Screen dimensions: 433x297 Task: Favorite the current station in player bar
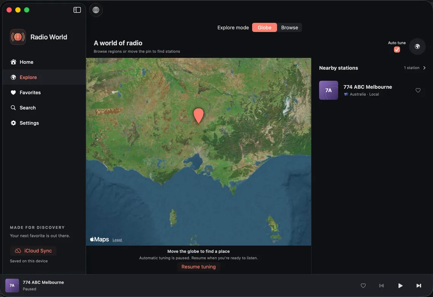click(x=363, y=286)
